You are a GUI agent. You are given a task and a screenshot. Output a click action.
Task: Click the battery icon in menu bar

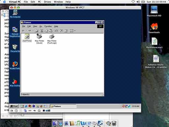143,2
